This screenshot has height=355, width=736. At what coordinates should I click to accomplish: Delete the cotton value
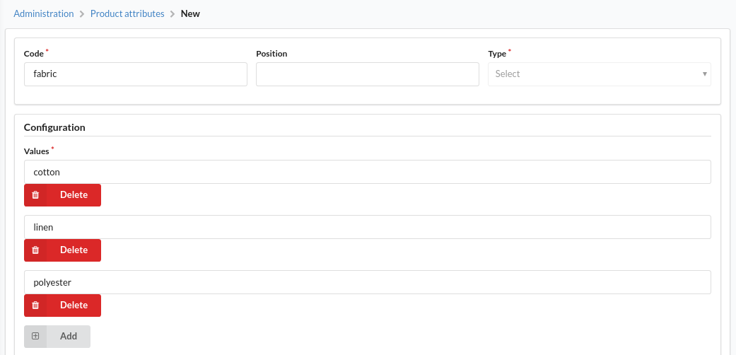pos(62,195)
